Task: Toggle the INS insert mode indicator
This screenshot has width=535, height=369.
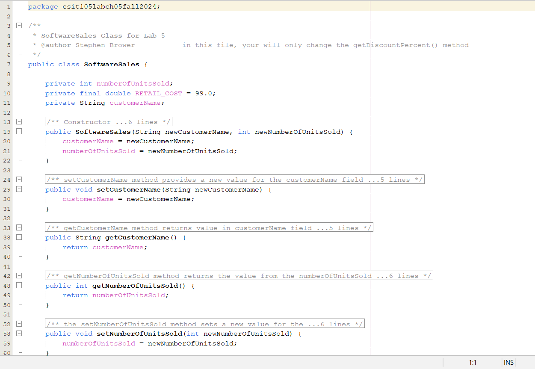Action: pos(508,363)
